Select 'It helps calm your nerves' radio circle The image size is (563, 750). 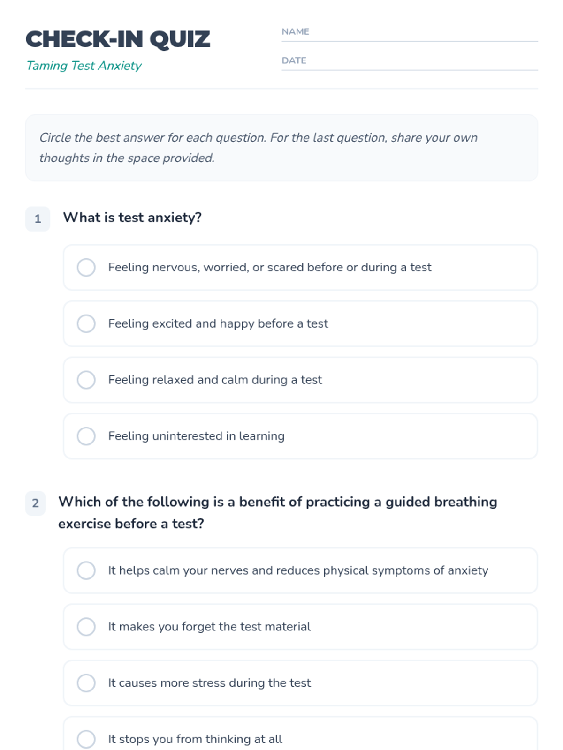(x=86, y=570)
